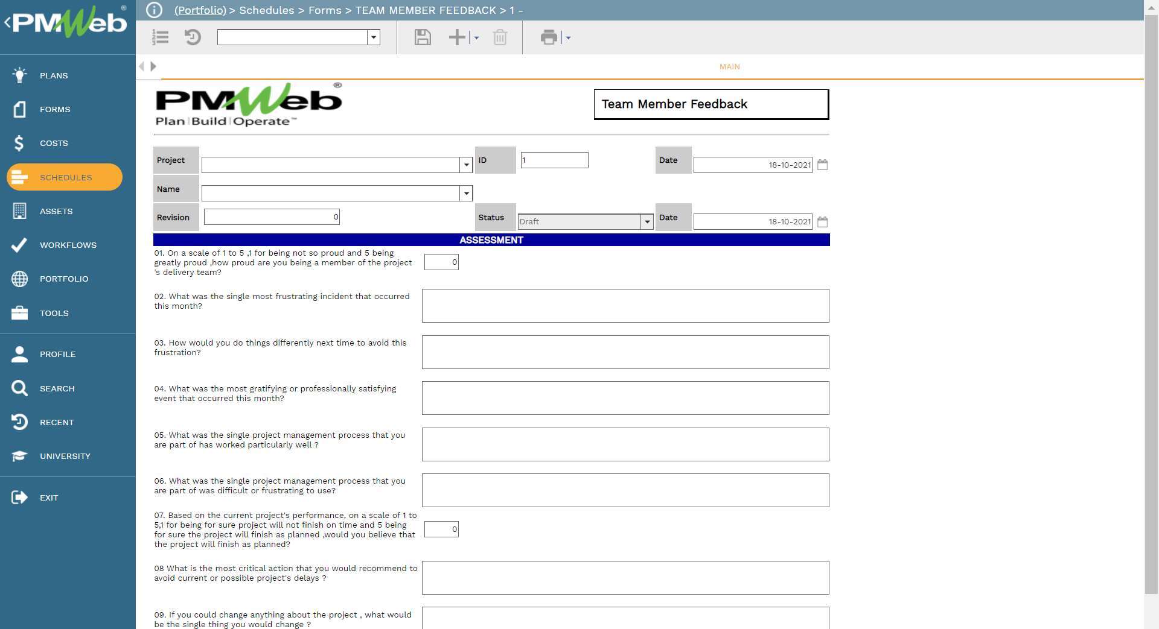Save the form with the disk icon
Image resolution: width=1159 pixels, height=629 pixels.
(423, 37)
